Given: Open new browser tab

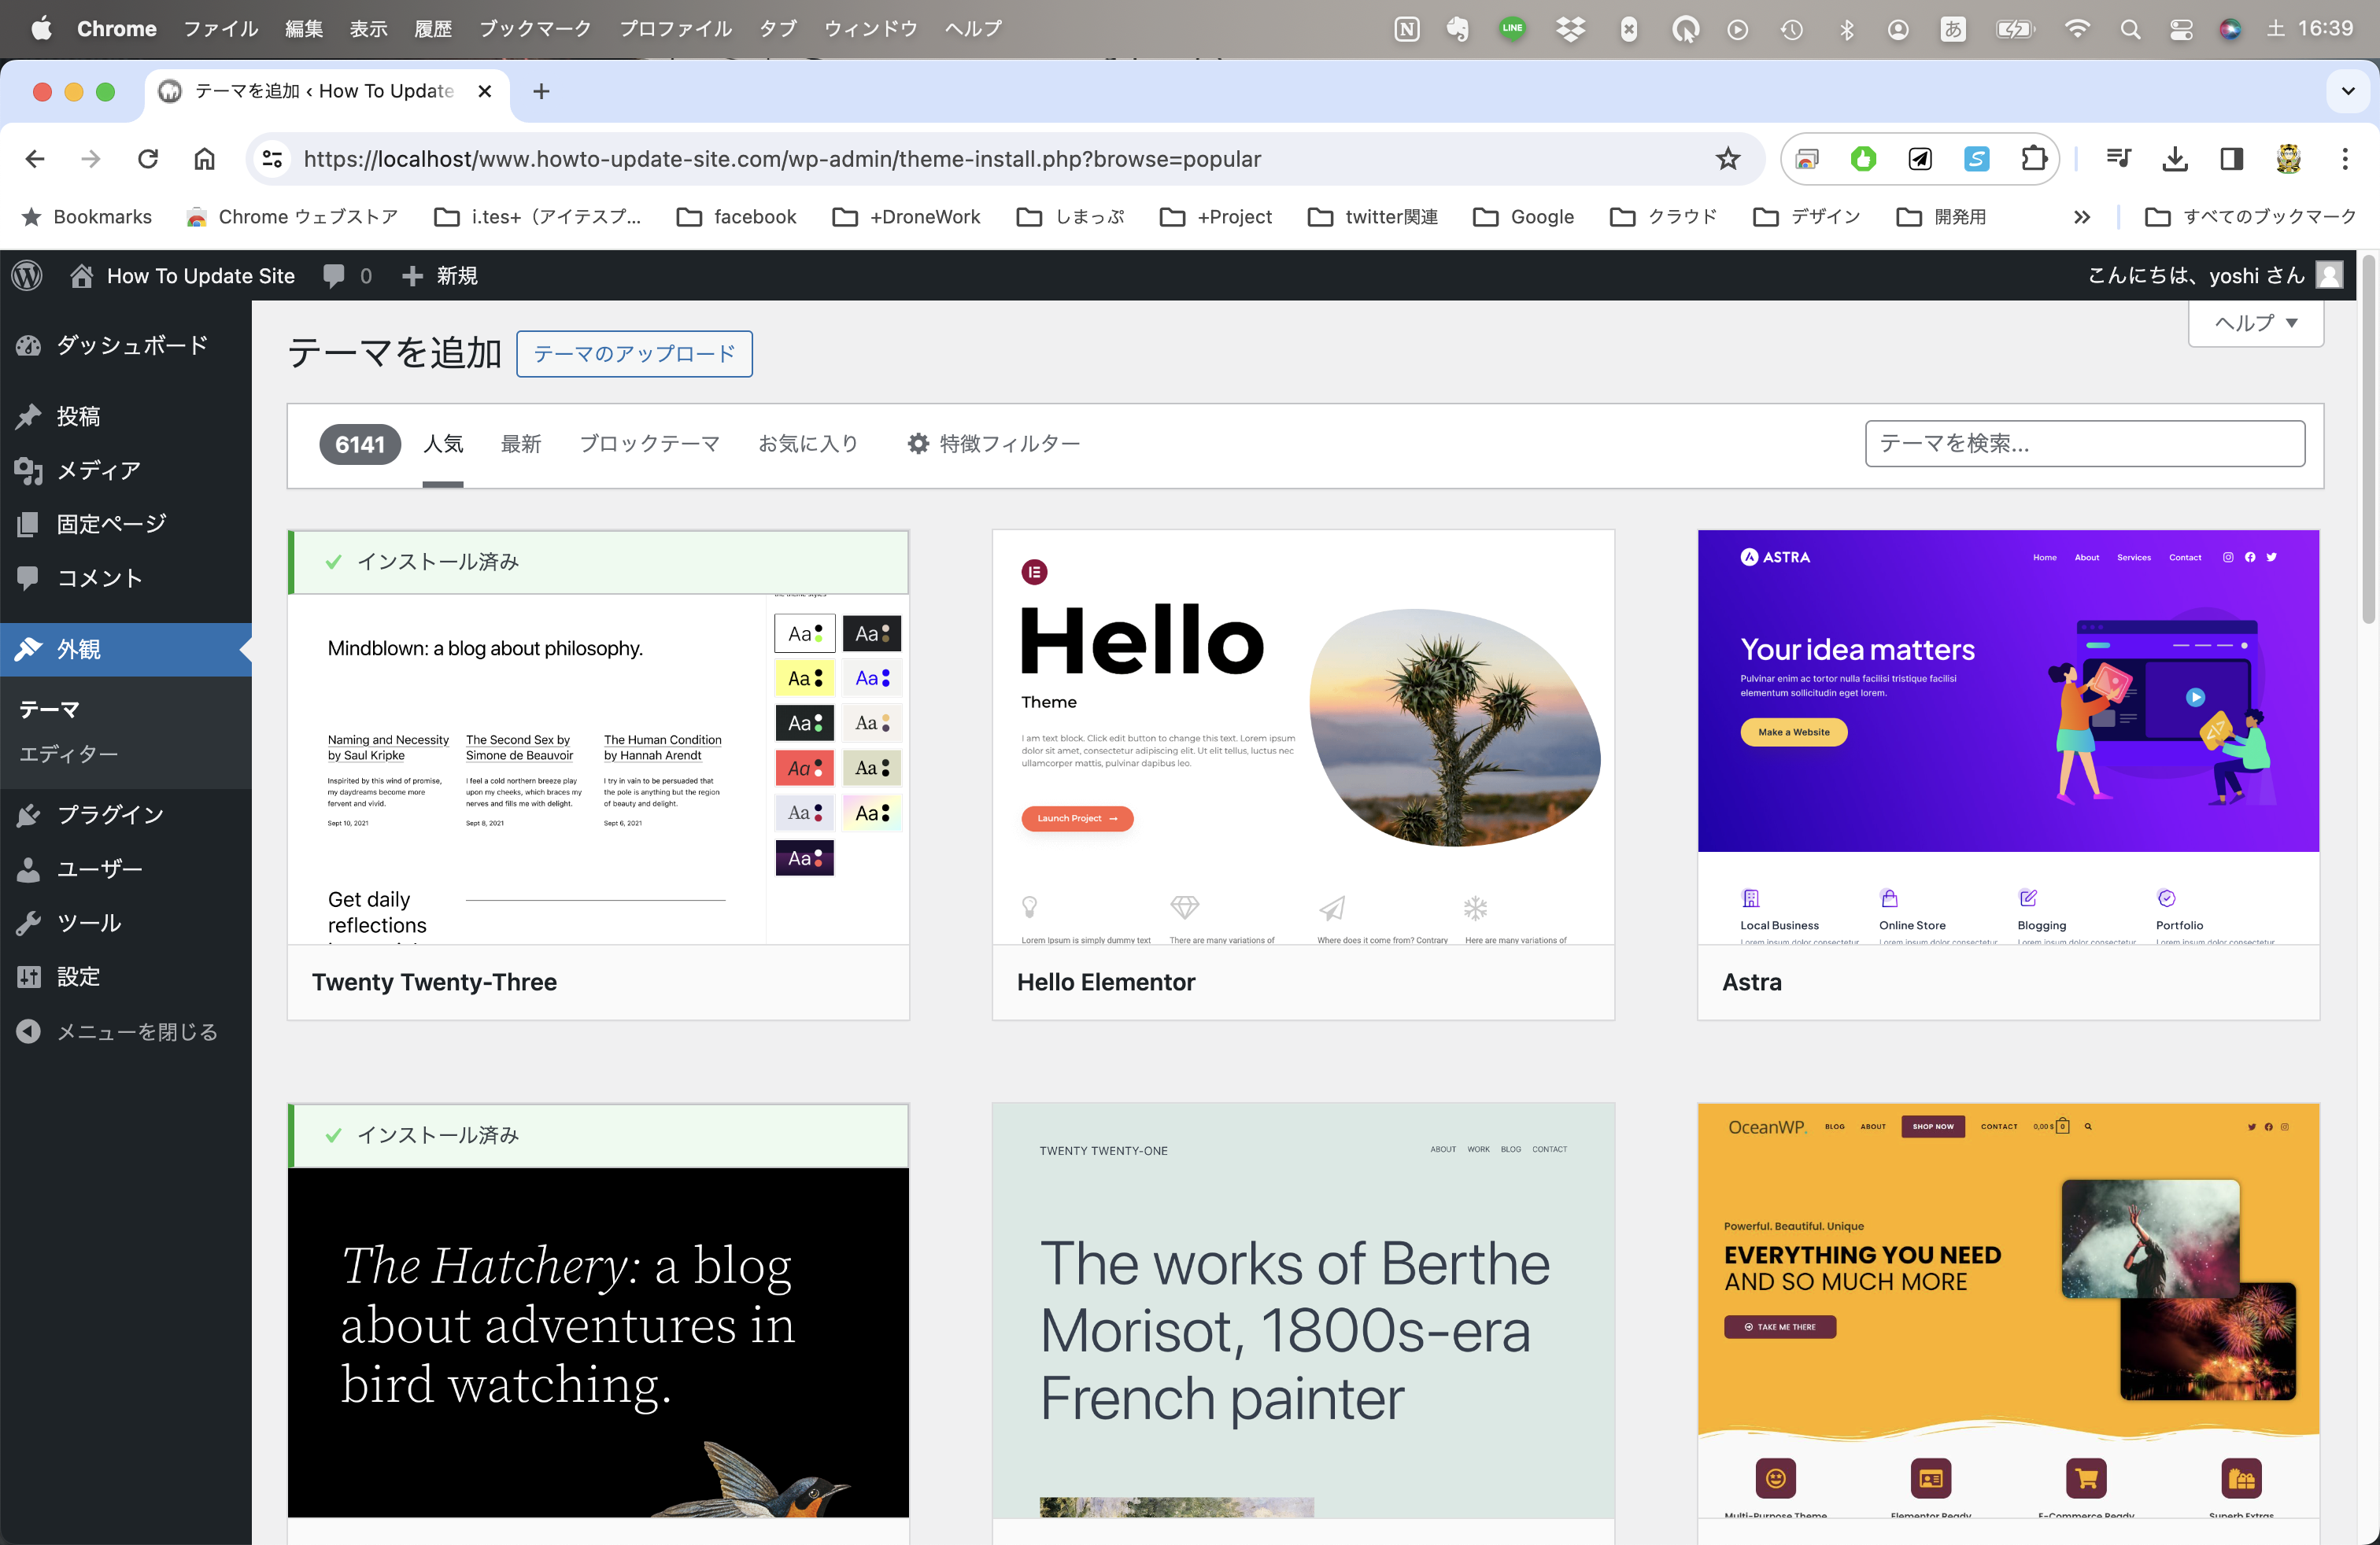Looking at the screenshot, I should coord(541,91).
